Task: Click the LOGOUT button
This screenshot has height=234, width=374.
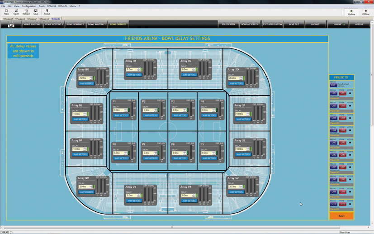Action: pyautogui.click(x=315, y=24)
